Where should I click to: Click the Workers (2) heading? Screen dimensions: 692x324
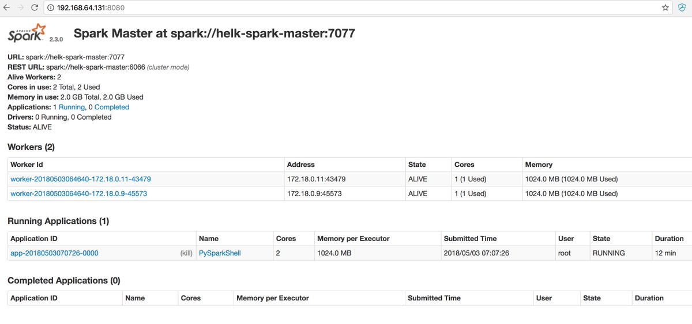click(31, 147)
